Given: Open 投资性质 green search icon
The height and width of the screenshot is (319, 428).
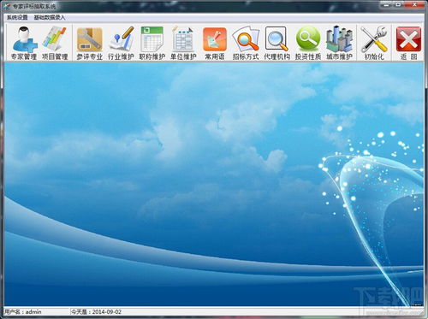Looking at the screenshot, I should click(308, 43).
